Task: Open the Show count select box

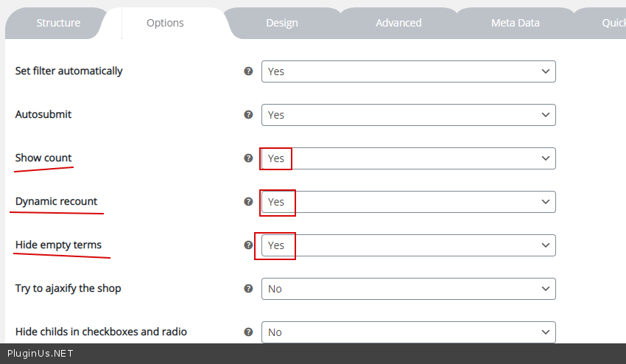Action: [408, 158]
